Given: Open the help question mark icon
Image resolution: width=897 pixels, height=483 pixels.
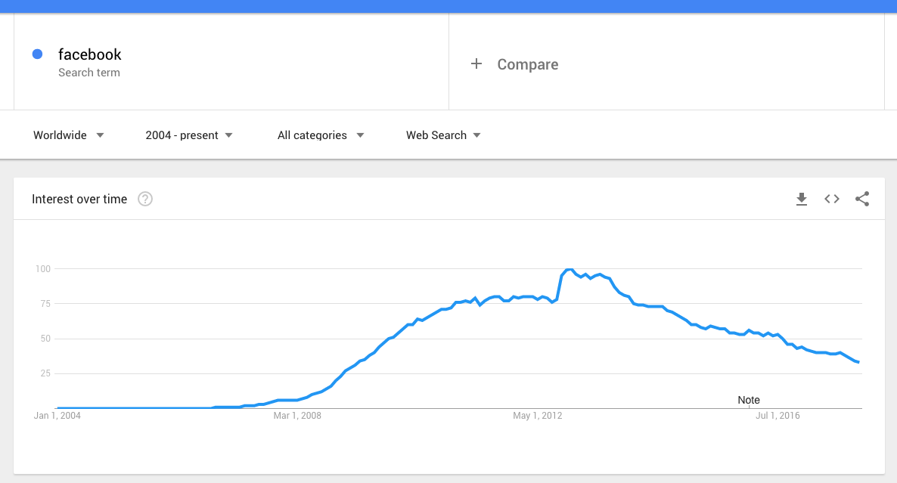Looking at the screenshot, I should coord(145,200).
